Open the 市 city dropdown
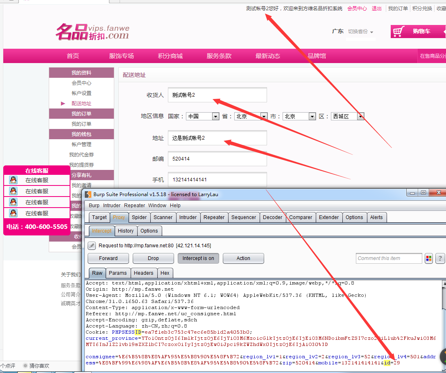This screenshot has width=446, height=373. point(299,116)
